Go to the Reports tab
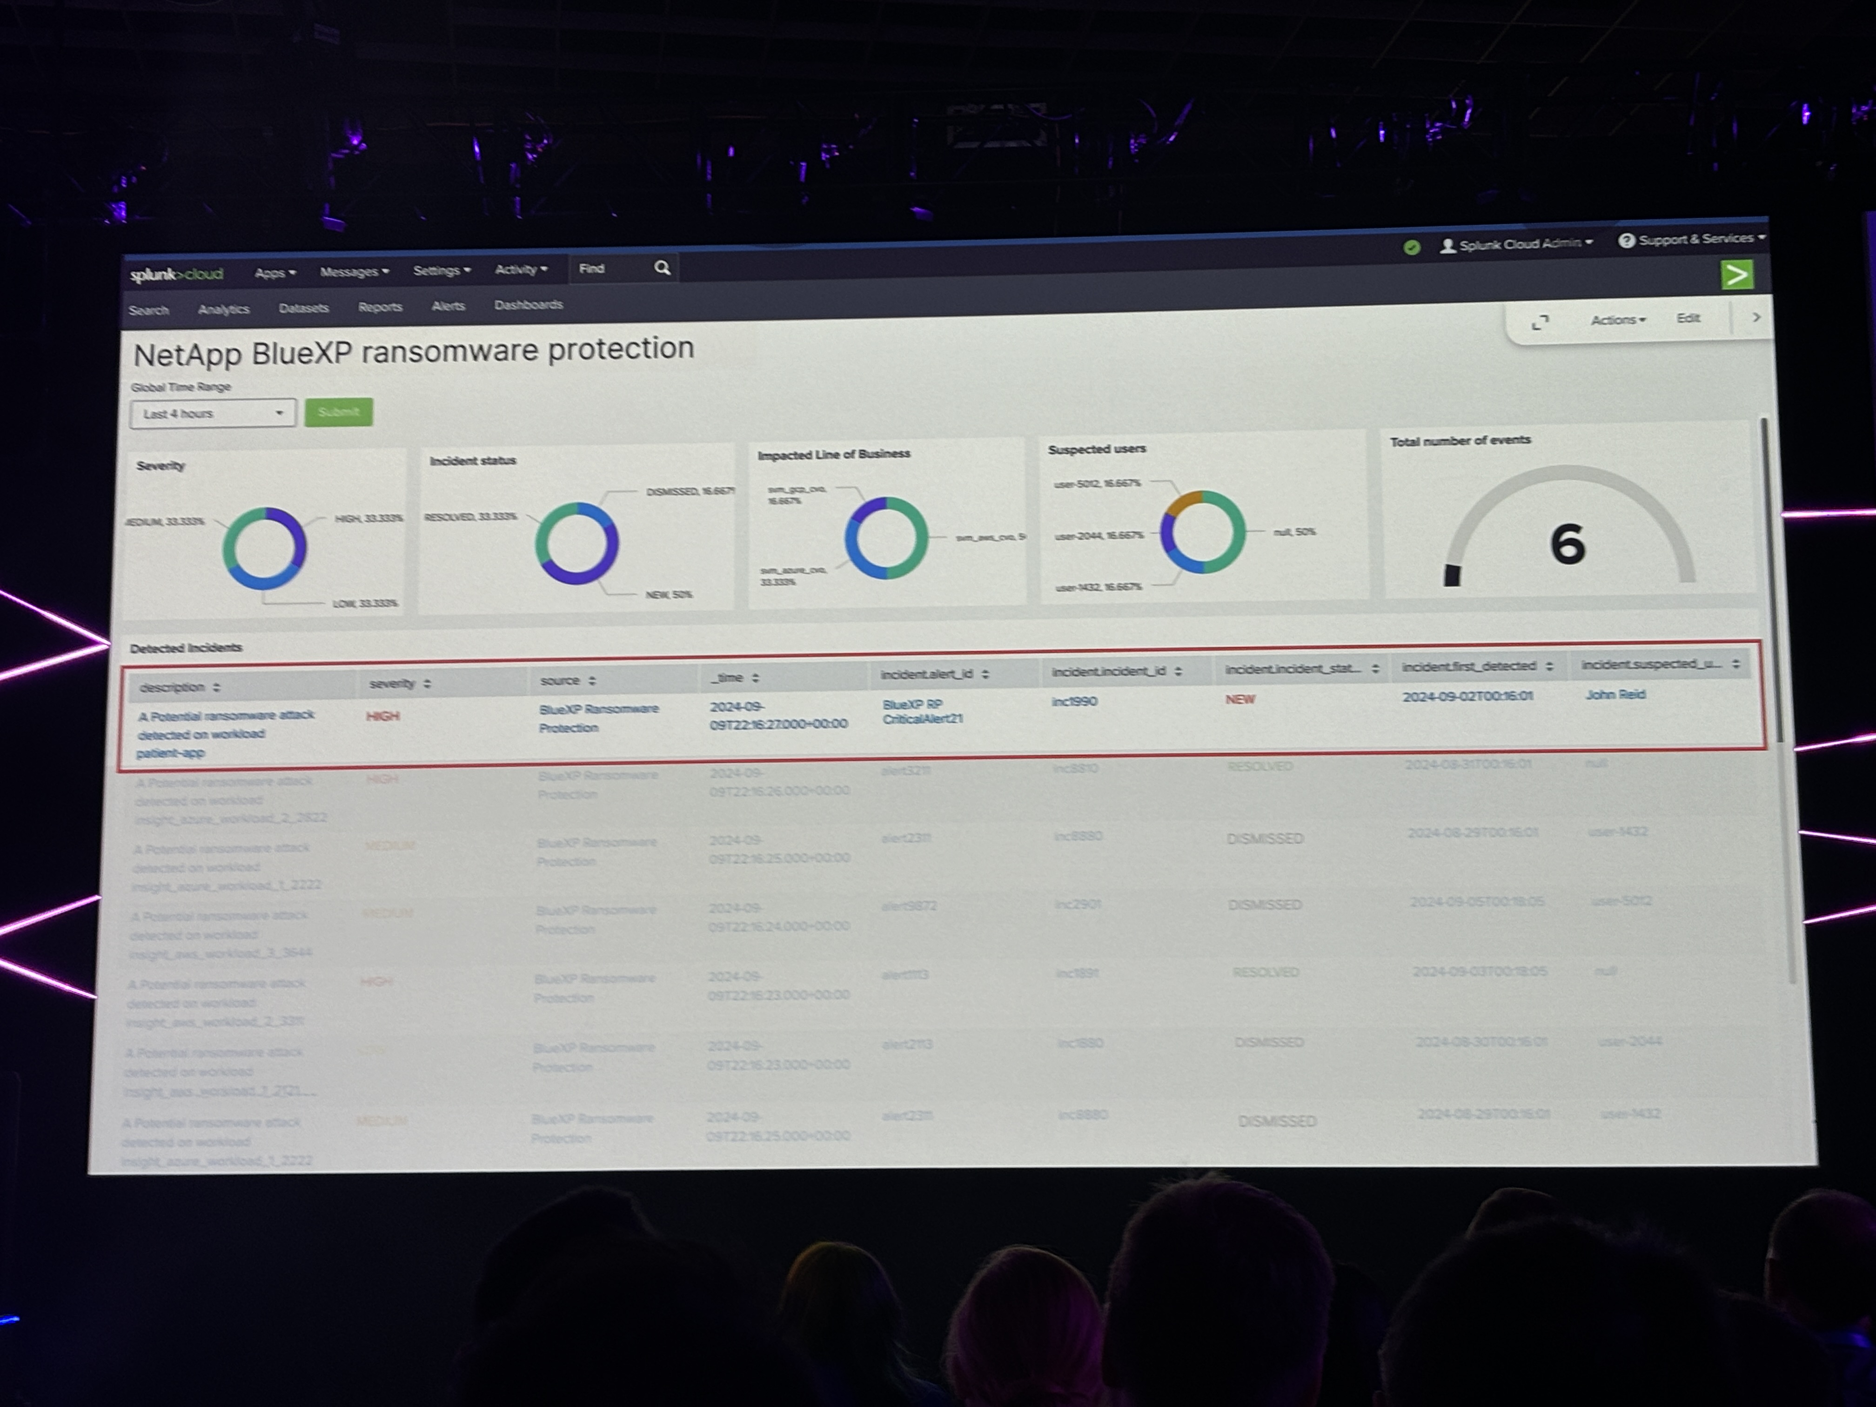1876x1407 pixels. tap(379, 307)
